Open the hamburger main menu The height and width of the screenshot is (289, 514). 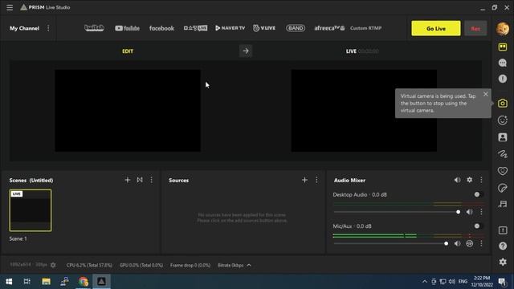10,7
